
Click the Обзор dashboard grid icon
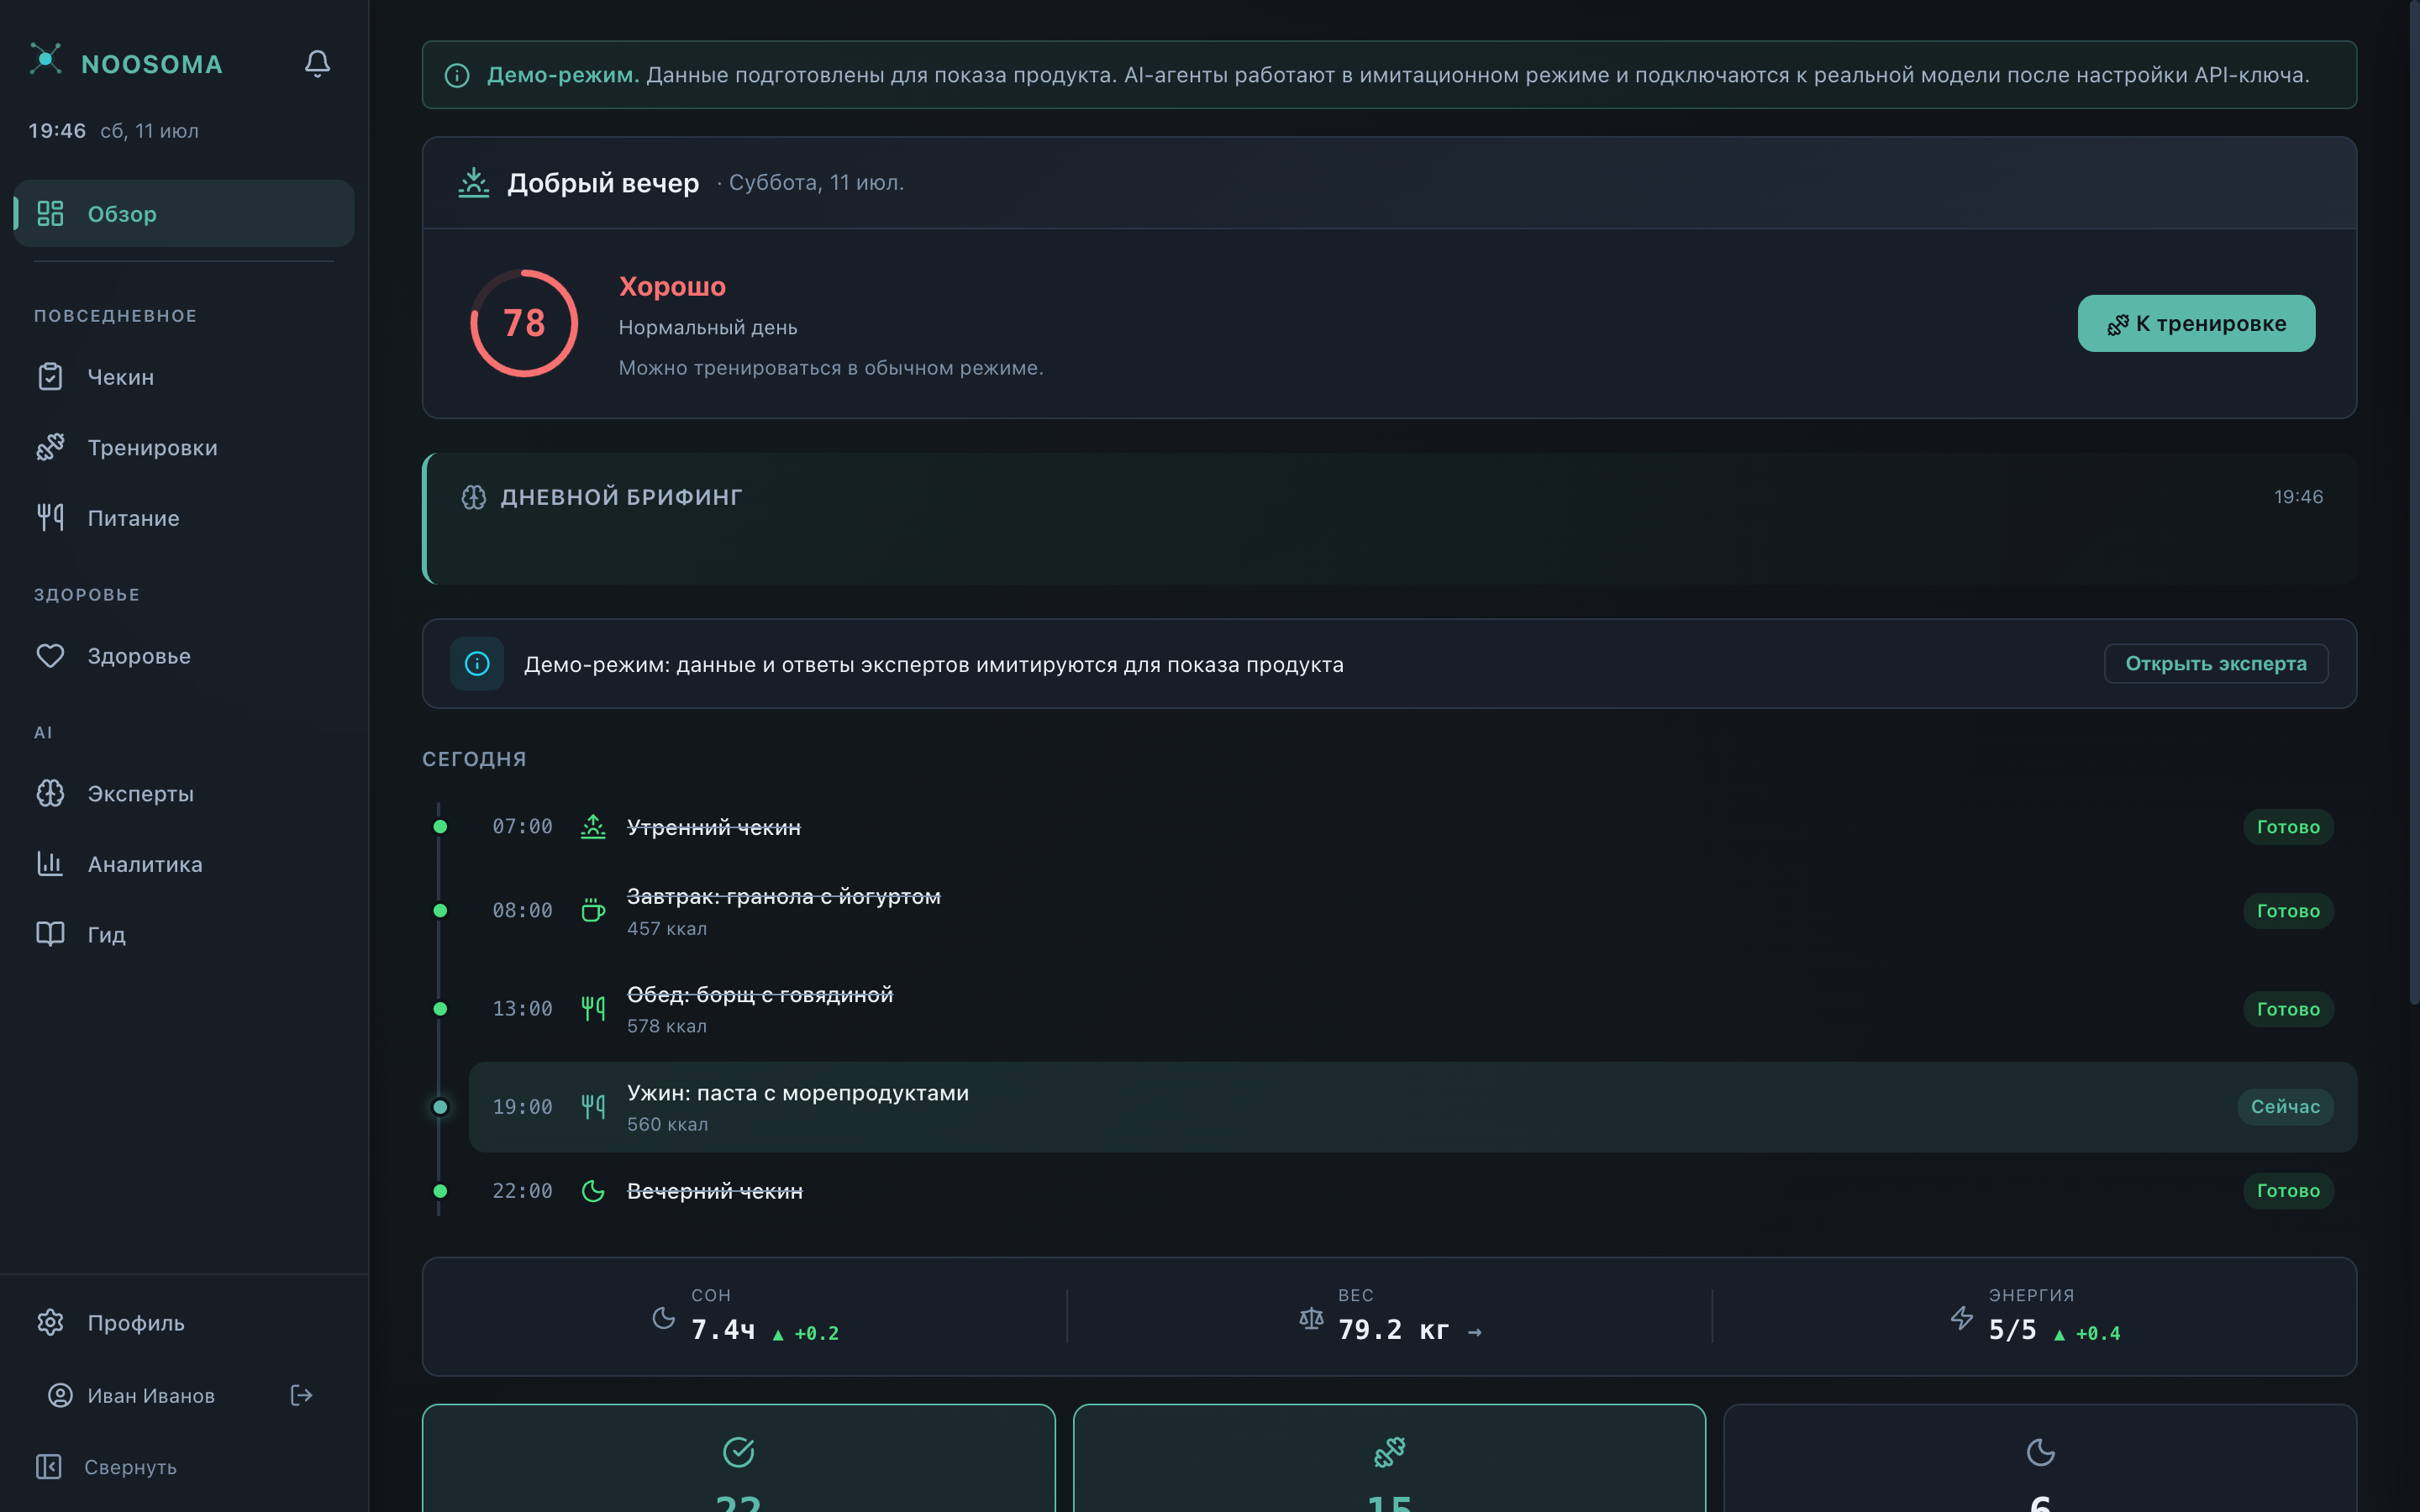coord(50,213)
